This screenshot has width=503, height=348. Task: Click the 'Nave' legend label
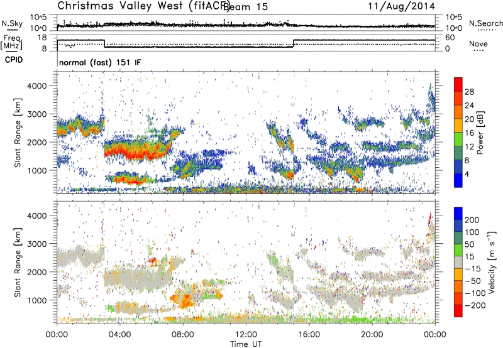[x=478, y=43]
